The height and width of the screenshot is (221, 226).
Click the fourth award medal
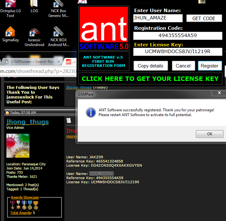(x=30, y=205)
